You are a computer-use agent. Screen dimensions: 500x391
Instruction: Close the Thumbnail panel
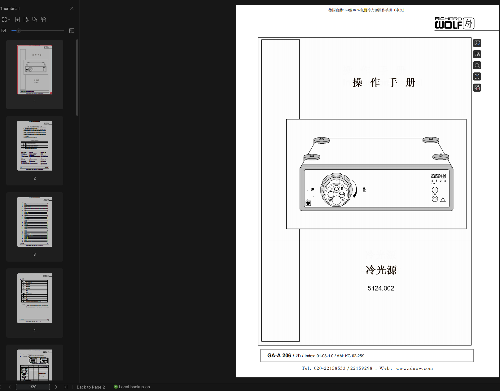pyautogui.click(x=72, y=8)
